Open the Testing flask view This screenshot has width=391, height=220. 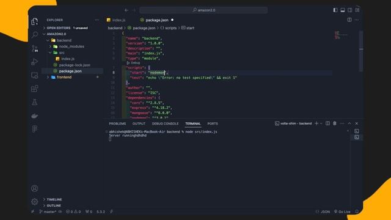[35, 102]
